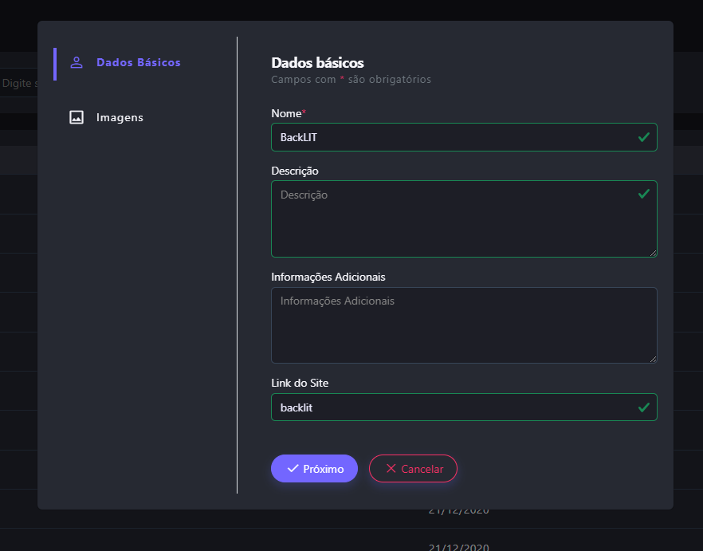The height and width of the screenshot is (551, 703).
Task: Click the Nome field label
Action: (286, 114)
